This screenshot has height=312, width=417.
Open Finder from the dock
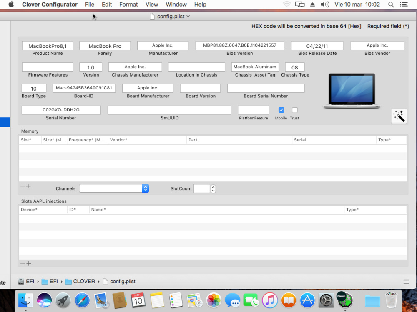pos(25,301)
